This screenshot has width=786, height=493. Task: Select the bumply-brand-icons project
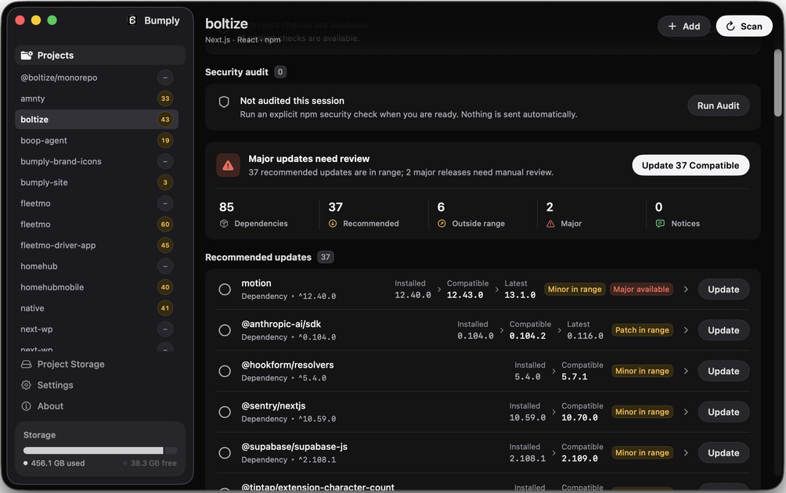pos(97,161)
